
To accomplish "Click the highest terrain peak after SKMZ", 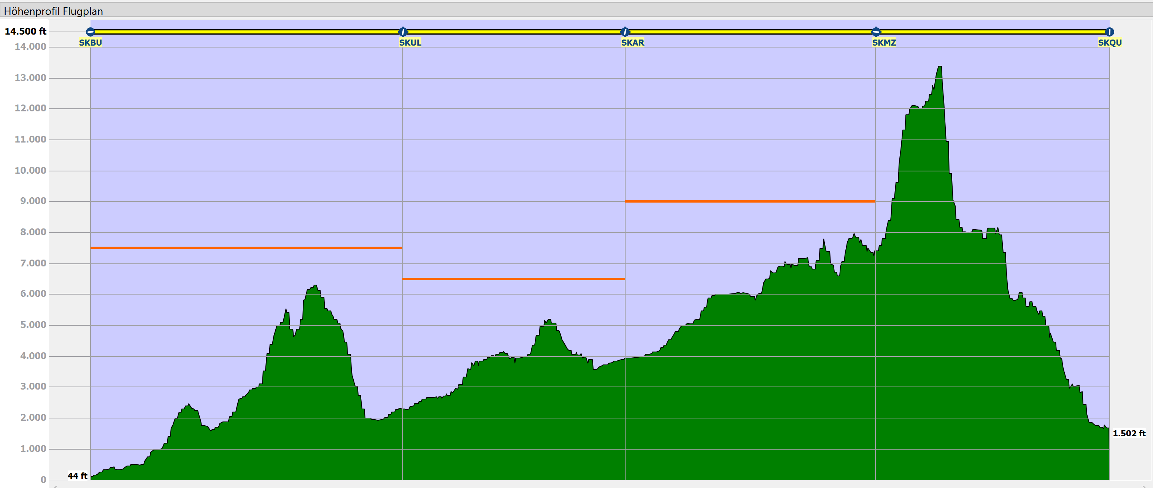I will click(x=940, y=68).
